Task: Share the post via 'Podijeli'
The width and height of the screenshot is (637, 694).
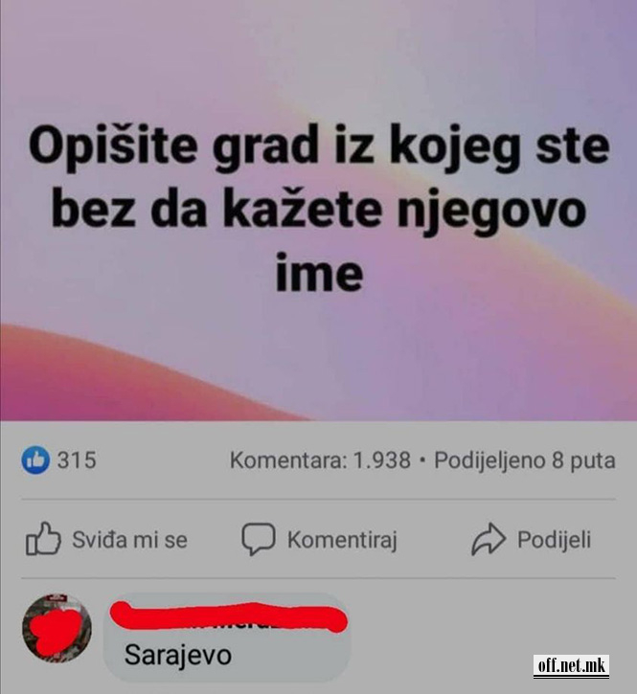Action: (531, 539)
